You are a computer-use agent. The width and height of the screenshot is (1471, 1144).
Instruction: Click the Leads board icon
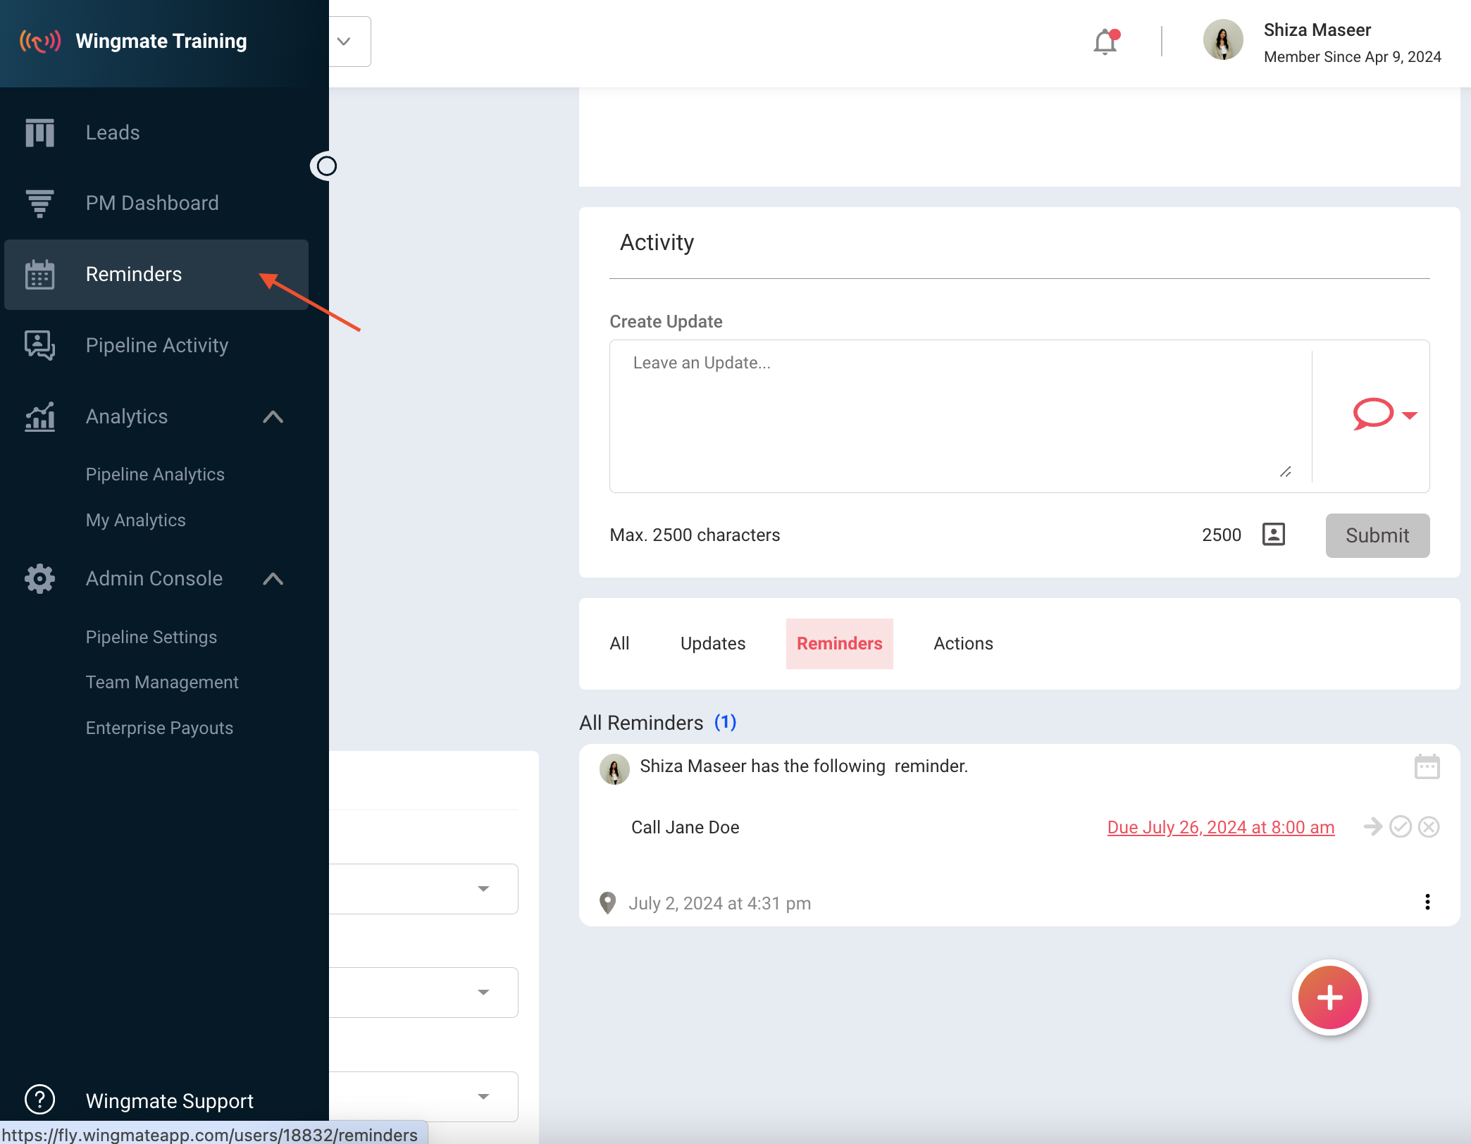click(x=39, y=132)
